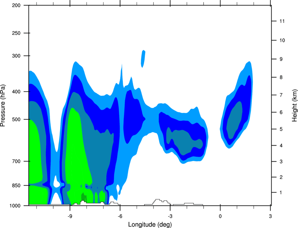Screen dimensions: 298x228
Task: Click the 8 km height label
Action: coord(281,78)
